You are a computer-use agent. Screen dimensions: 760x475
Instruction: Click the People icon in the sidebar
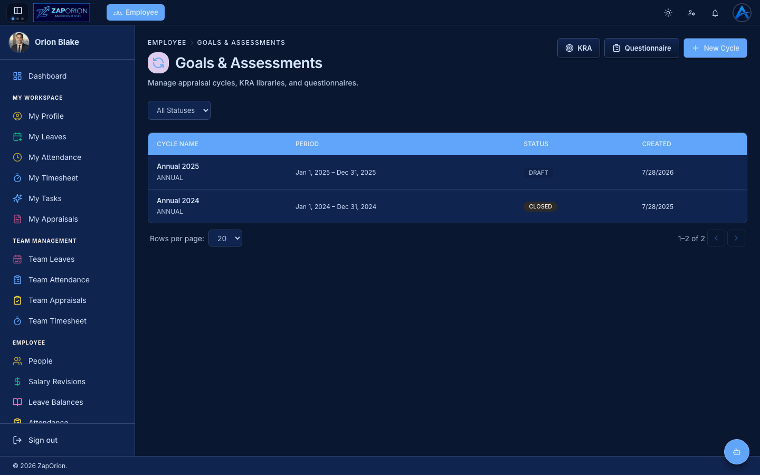(17, 361)
